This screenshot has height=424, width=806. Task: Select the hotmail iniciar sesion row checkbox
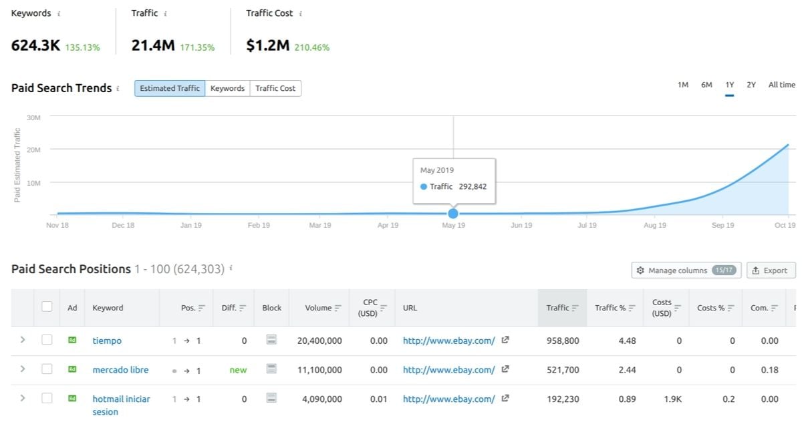[x=47, y=398]
